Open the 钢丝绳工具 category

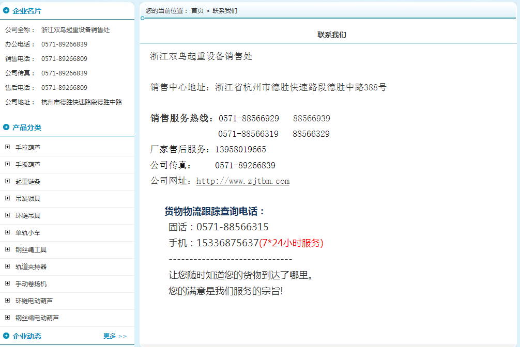click(31, 250)
